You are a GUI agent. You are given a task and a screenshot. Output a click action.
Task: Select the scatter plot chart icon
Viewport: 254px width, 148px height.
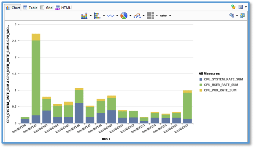point(137,16)
